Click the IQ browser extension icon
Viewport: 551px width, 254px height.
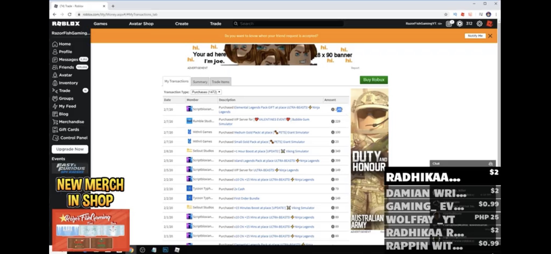click(455, 14)
